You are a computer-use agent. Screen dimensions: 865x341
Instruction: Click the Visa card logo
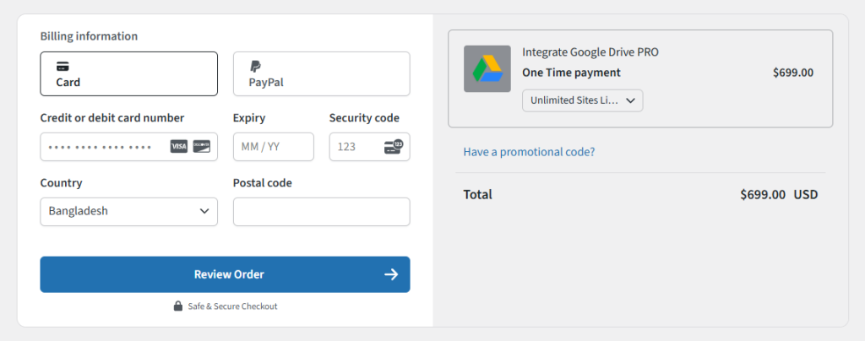[179, 147]
